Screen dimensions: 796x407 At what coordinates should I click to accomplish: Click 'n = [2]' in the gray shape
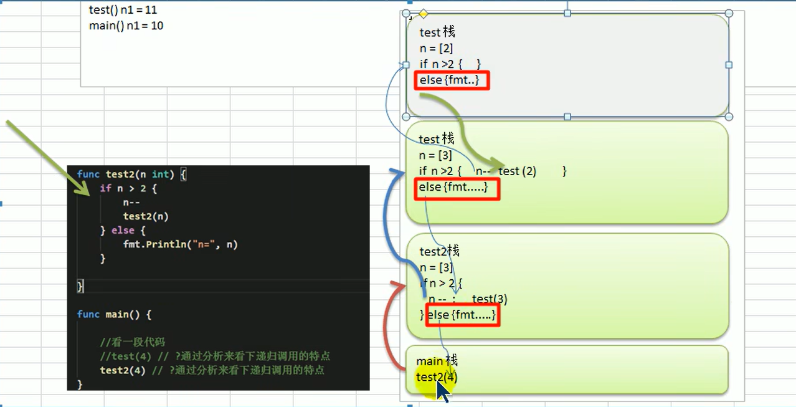(x=436, y=48)
